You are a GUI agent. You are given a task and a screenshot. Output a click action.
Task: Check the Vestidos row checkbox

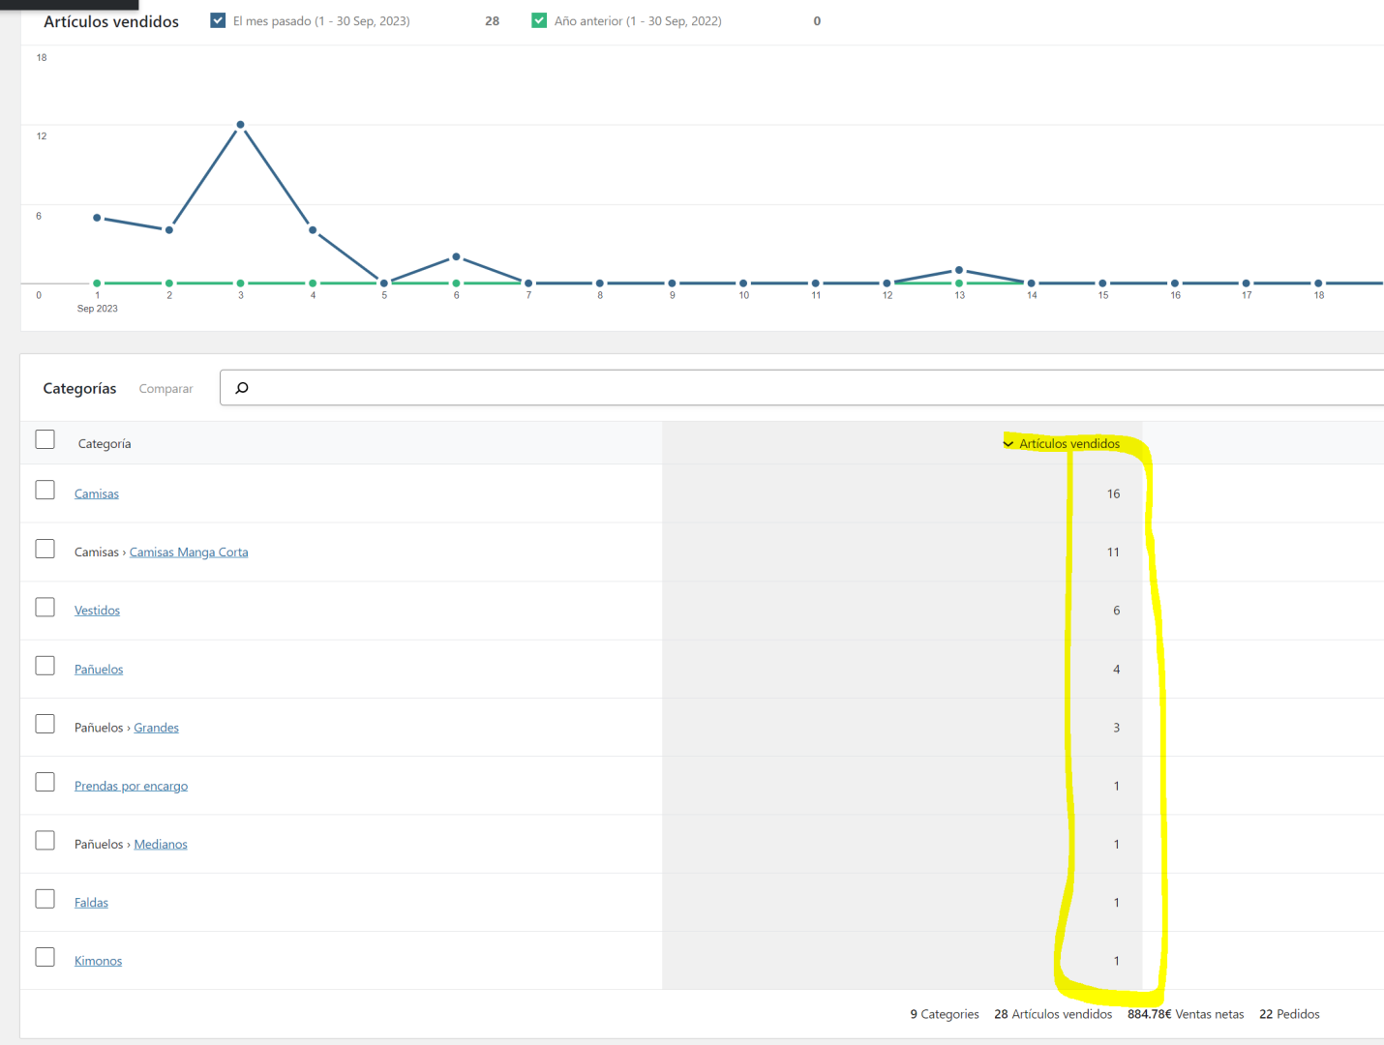point(45,607)
